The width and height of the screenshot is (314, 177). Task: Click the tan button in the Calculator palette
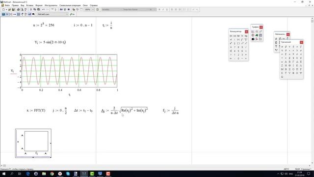(x=238, y=36)
